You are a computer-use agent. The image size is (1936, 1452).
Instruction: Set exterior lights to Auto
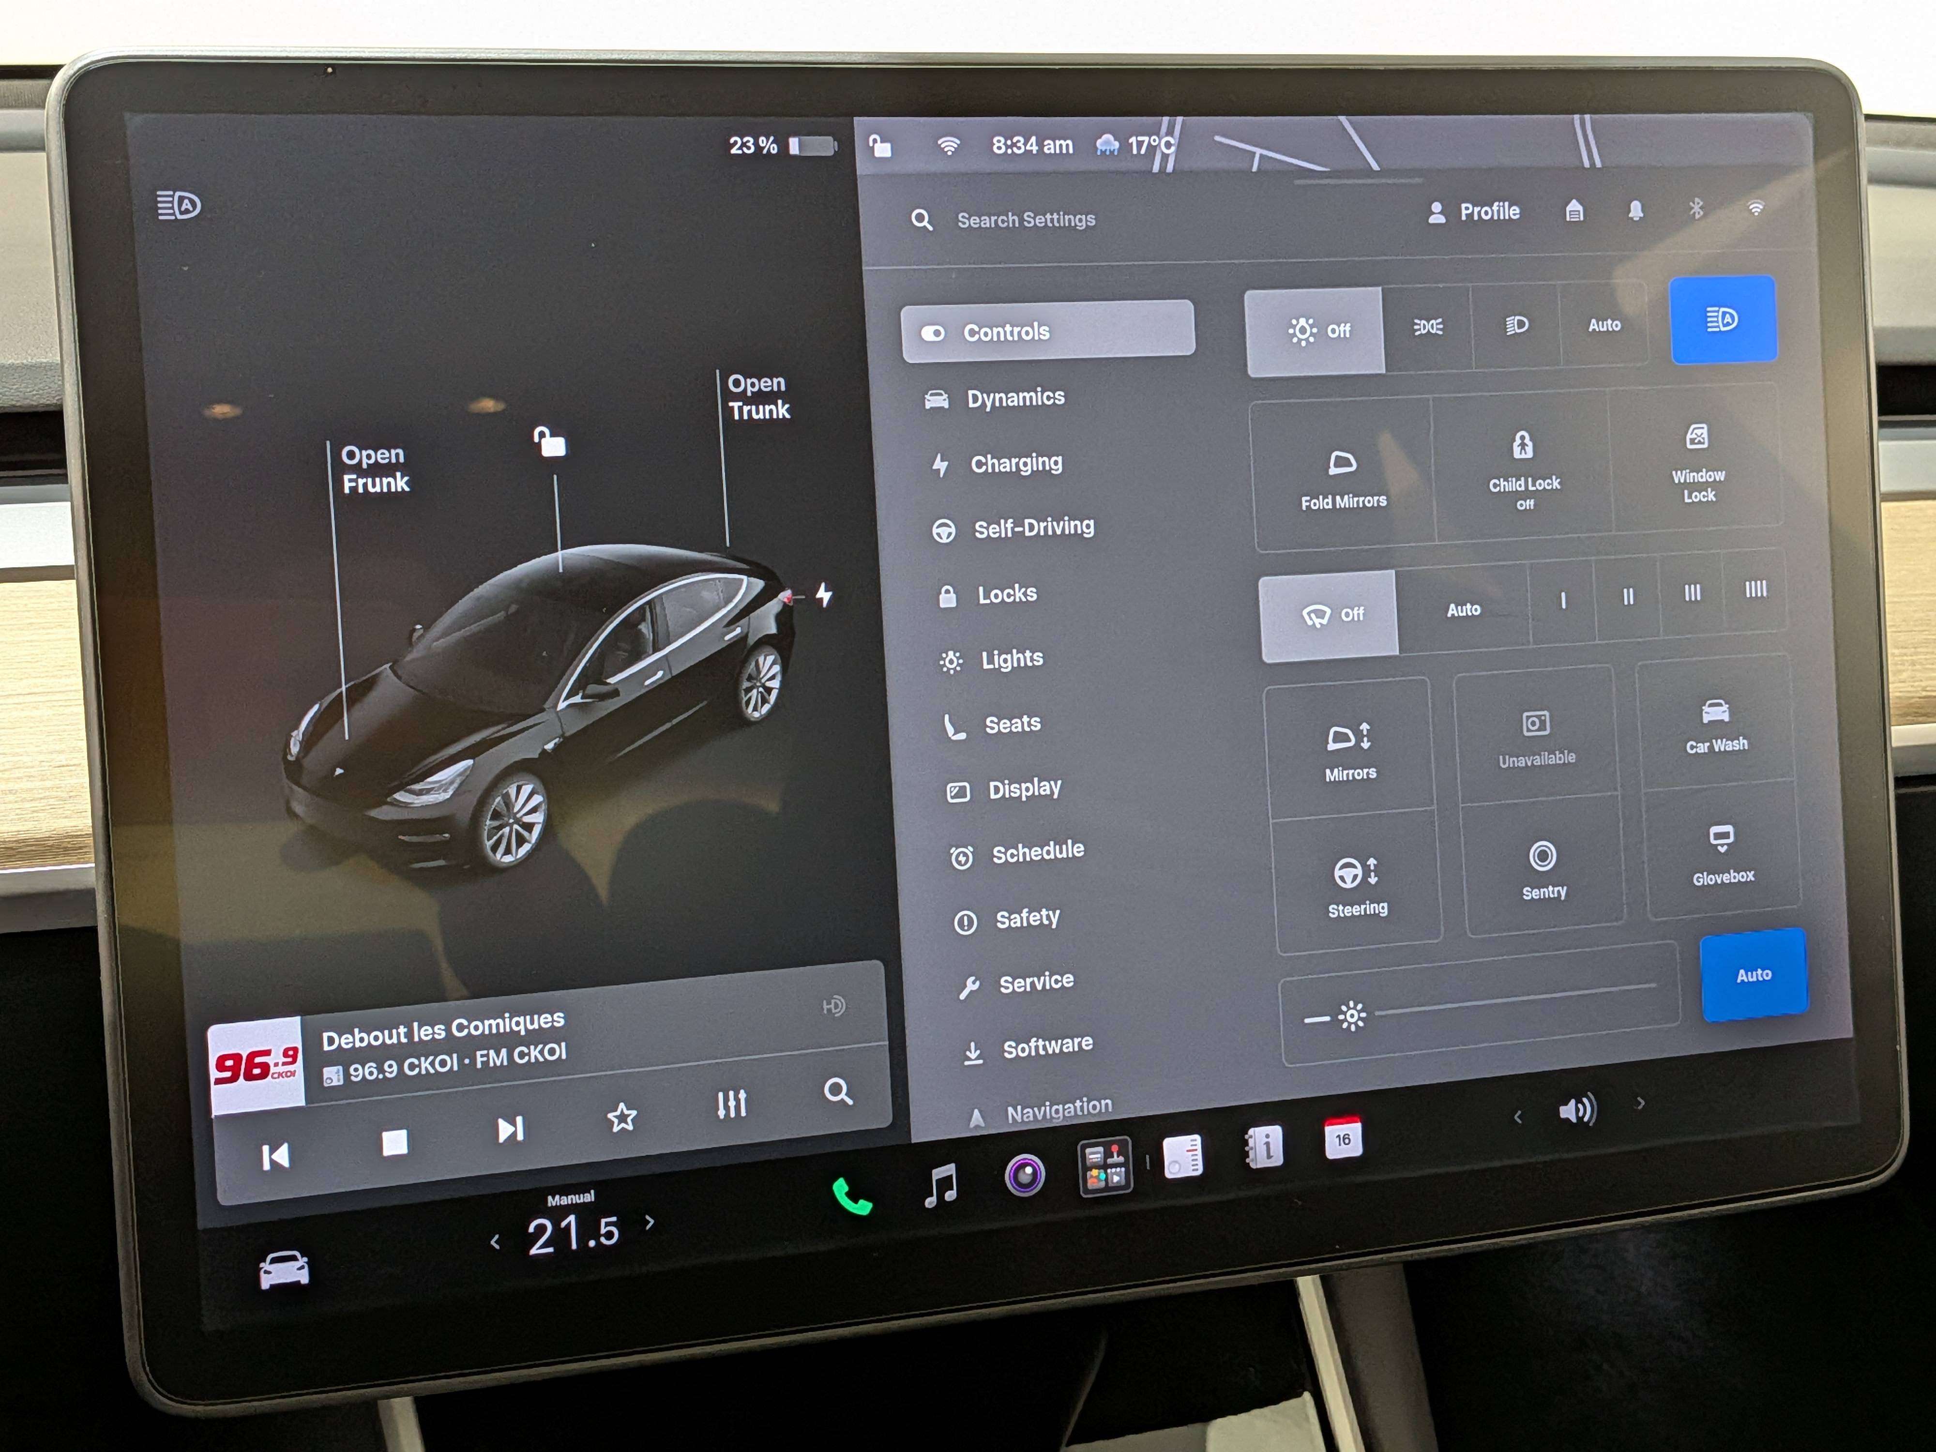click(1603, 325)
